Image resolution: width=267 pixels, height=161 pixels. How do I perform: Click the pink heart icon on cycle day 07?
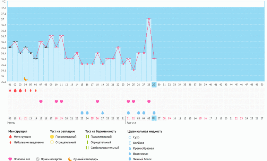pyautogui.click(x=41, y=101)
